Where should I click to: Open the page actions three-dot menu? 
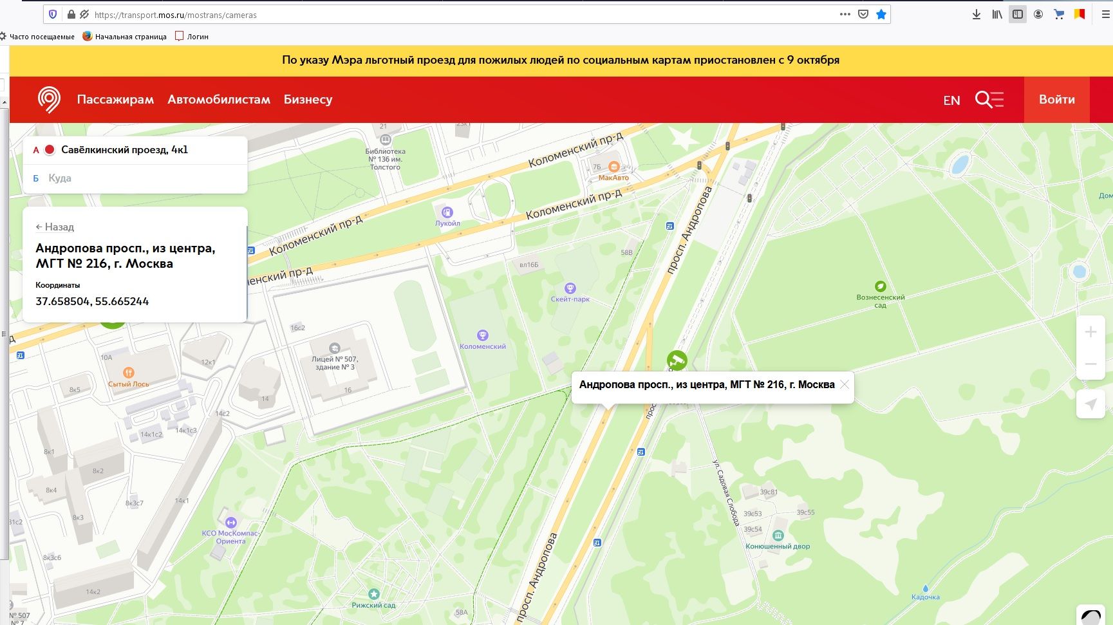845,14
